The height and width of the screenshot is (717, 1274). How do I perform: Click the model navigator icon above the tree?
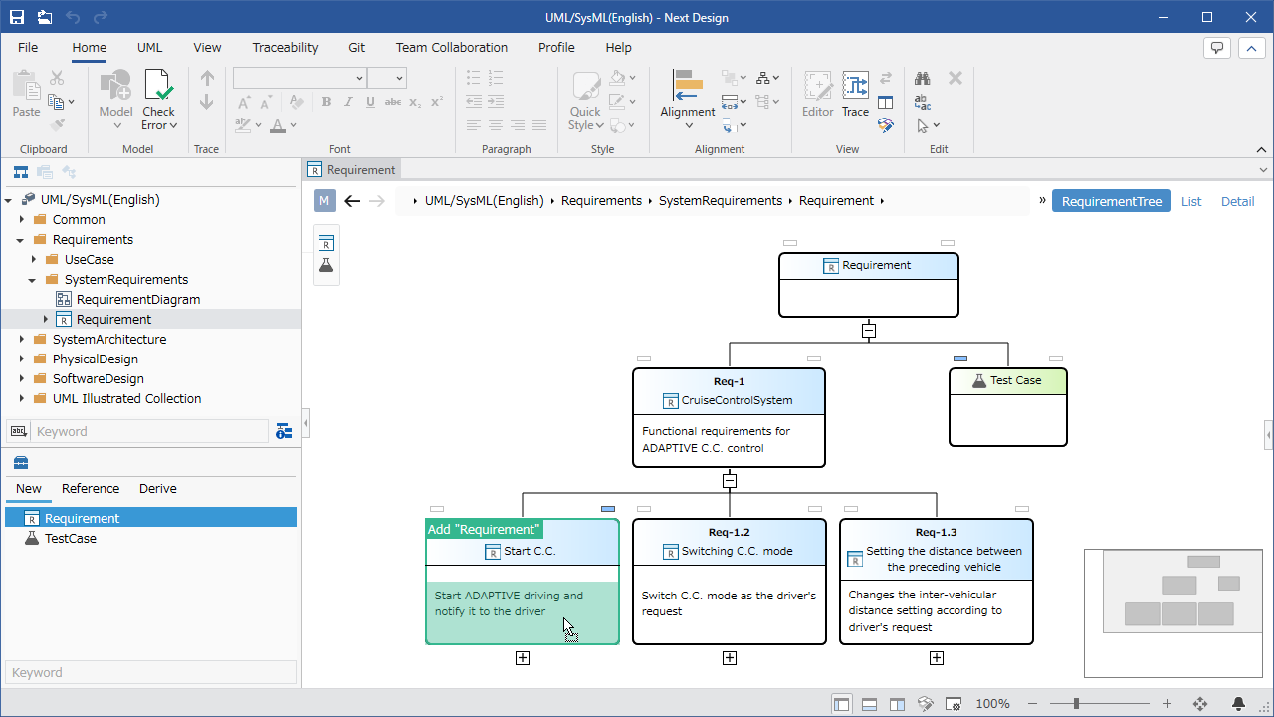coord(20,173)
